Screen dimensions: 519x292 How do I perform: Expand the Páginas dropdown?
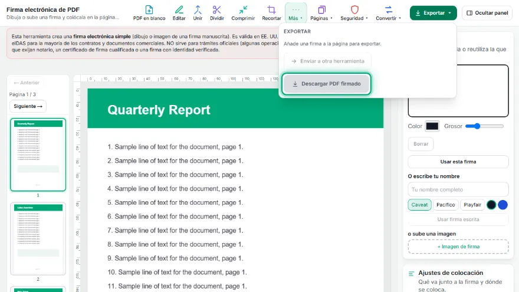point(321,13)
